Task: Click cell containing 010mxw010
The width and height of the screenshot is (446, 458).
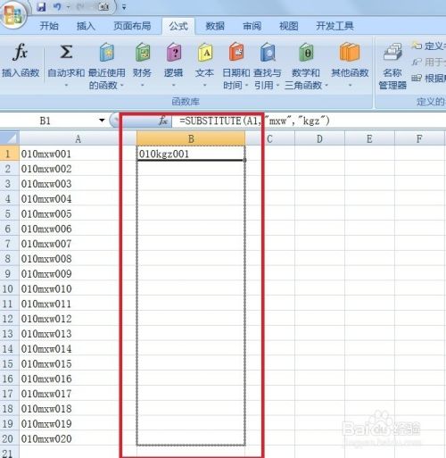Action: (x=78, y=288)
